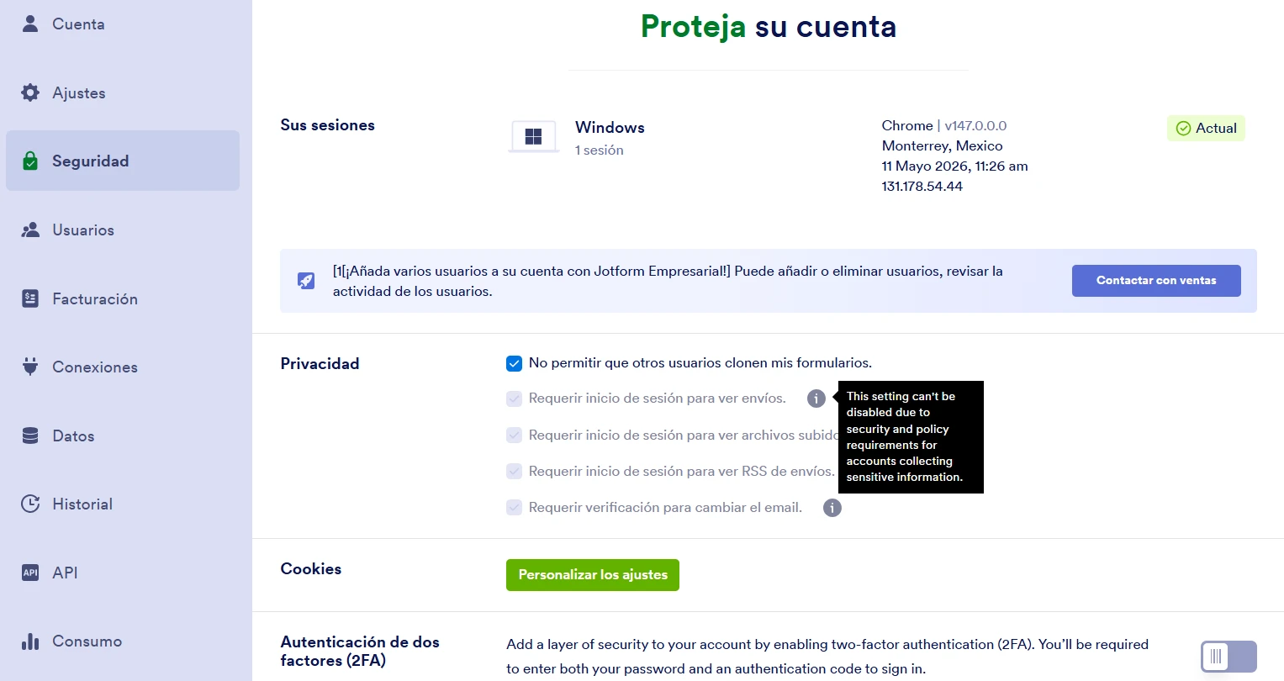Click the 'Privacidad' section heading
The height and width of the screenshot is (681, 1284).
tap(320, 363)
